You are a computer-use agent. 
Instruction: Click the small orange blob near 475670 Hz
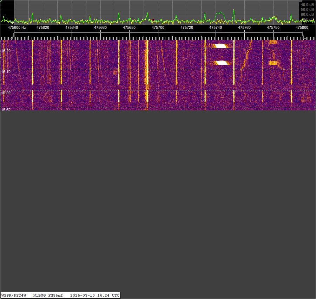click(x=115, y=72)
